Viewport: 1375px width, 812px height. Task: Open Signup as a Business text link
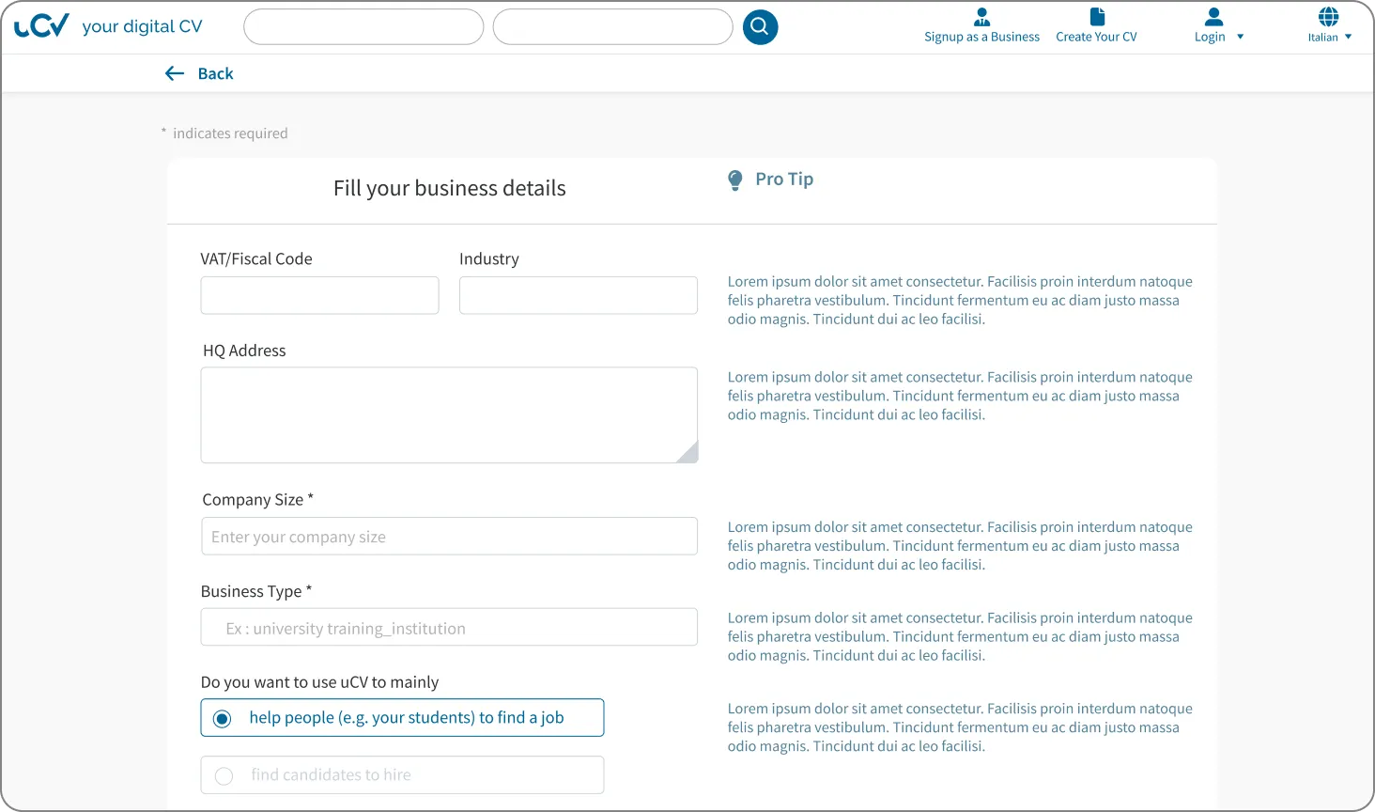click(981, 38)
